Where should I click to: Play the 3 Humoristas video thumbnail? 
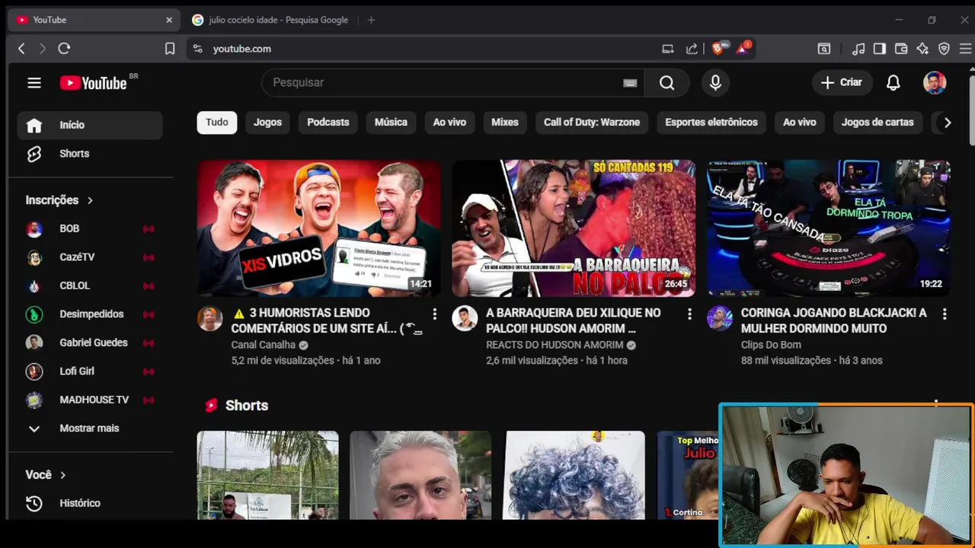[x=318, y=228]
